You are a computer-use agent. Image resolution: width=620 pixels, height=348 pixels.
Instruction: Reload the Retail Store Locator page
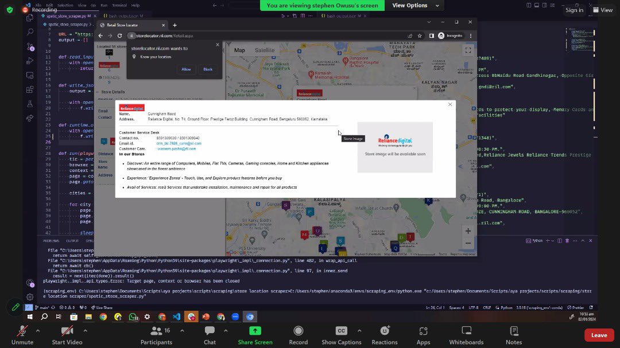120,36
